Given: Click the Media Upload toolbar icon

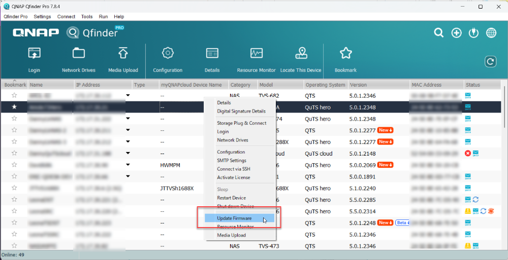Looking at the screenshot, I should (123, 53).
